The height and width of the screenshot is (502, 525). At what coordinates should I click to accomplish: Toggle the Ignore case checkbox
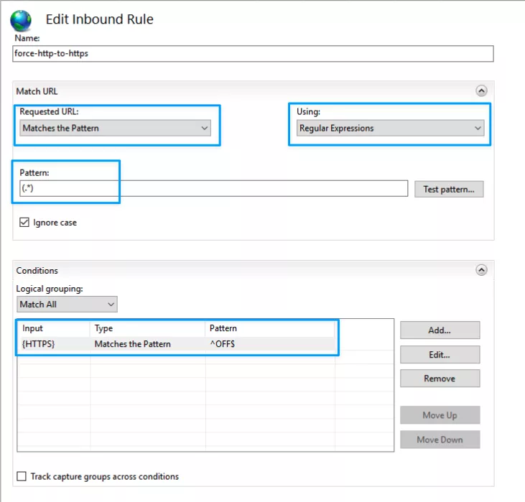tap(24, 223)
